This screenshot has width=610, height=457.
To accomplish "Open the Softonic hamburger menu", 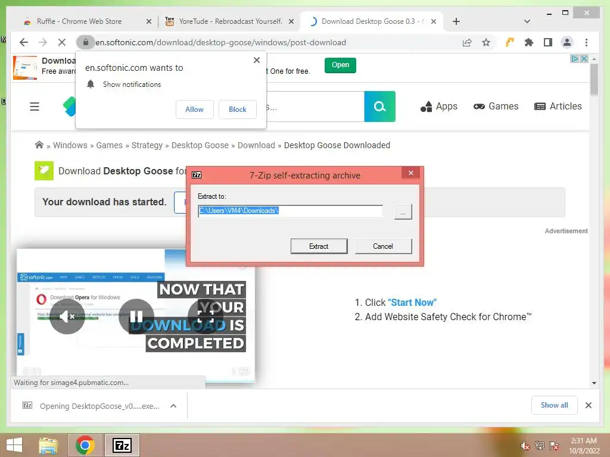I will (x=35, y=107).
